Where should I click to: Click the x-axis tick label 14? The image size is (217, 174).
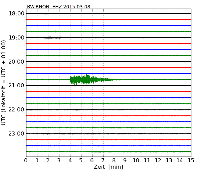pos(180,161)
